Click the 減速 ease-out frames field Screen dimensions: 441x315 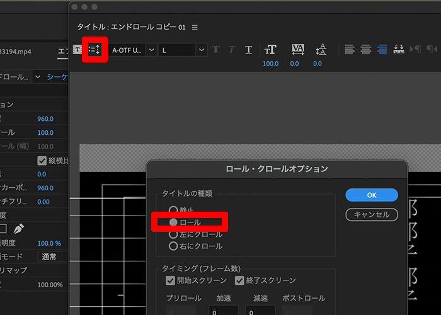pyautogui.click(x=260, y=310)
